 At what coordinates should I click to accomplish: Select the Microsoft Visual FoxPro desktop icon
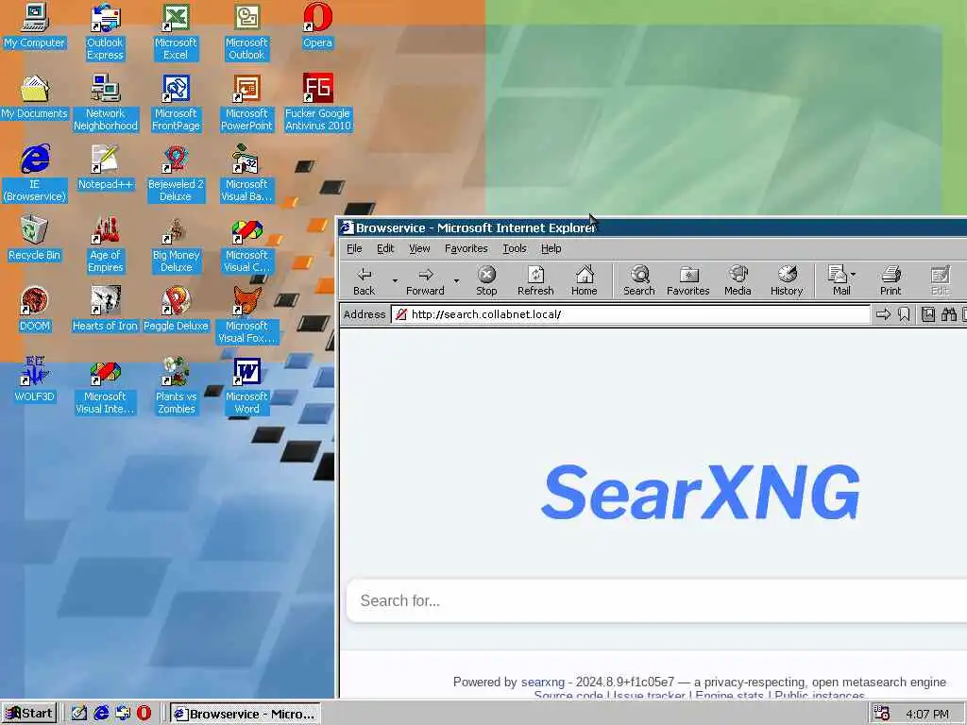(x=246, y=315)
